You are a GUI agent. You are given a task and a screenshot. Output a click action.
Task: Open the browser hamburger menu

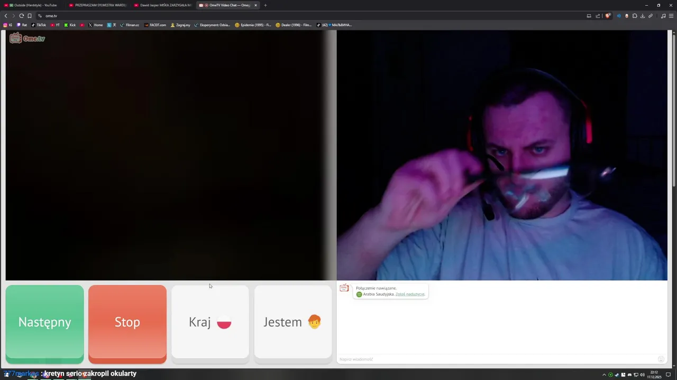pyautogui.click(x=671, y=16)
